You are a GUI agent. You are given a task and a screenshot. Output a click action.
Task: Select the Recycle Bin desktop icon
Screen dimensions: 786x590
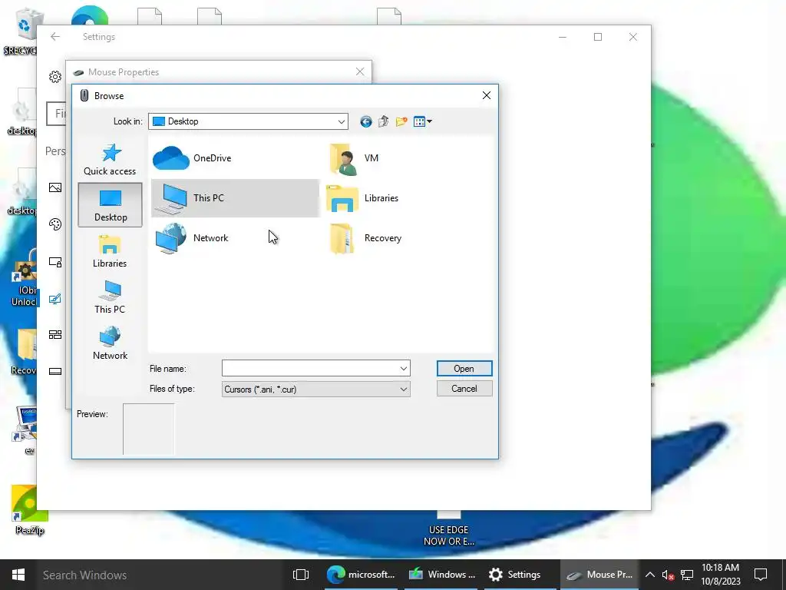click(21, 31)
